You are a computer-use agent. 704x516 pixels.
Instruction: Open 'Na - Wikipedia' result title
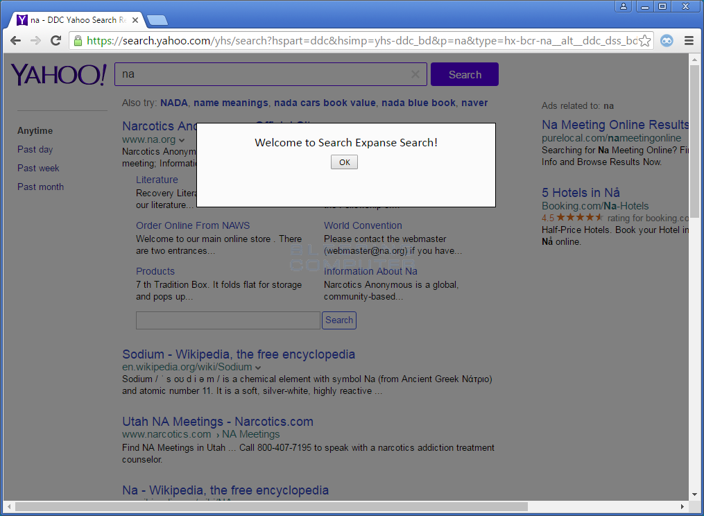225,490
